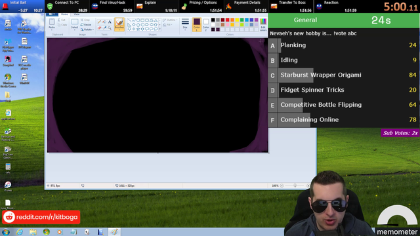The image size is (420, 236).
Task: Click the zoom in plus button
Action: click(308, 186)
